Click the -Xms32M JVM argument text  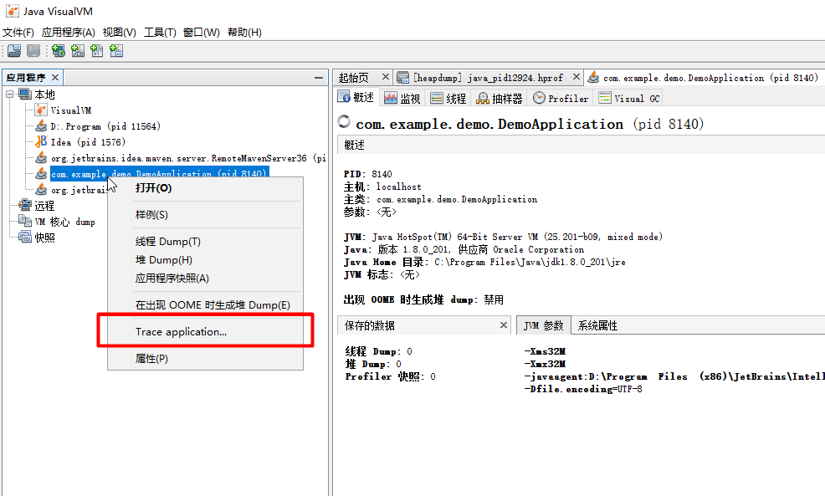pos(545,351)
